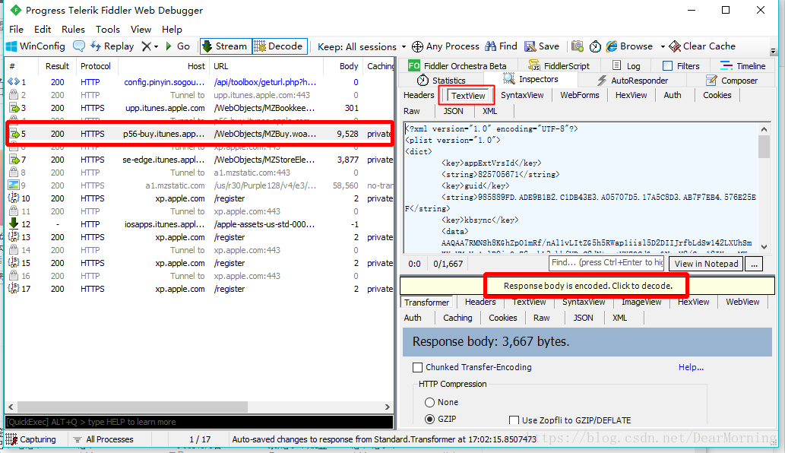This screenshot has height=453, width=785.
Task: Select the request TextView tab
Action: (467, 96)
